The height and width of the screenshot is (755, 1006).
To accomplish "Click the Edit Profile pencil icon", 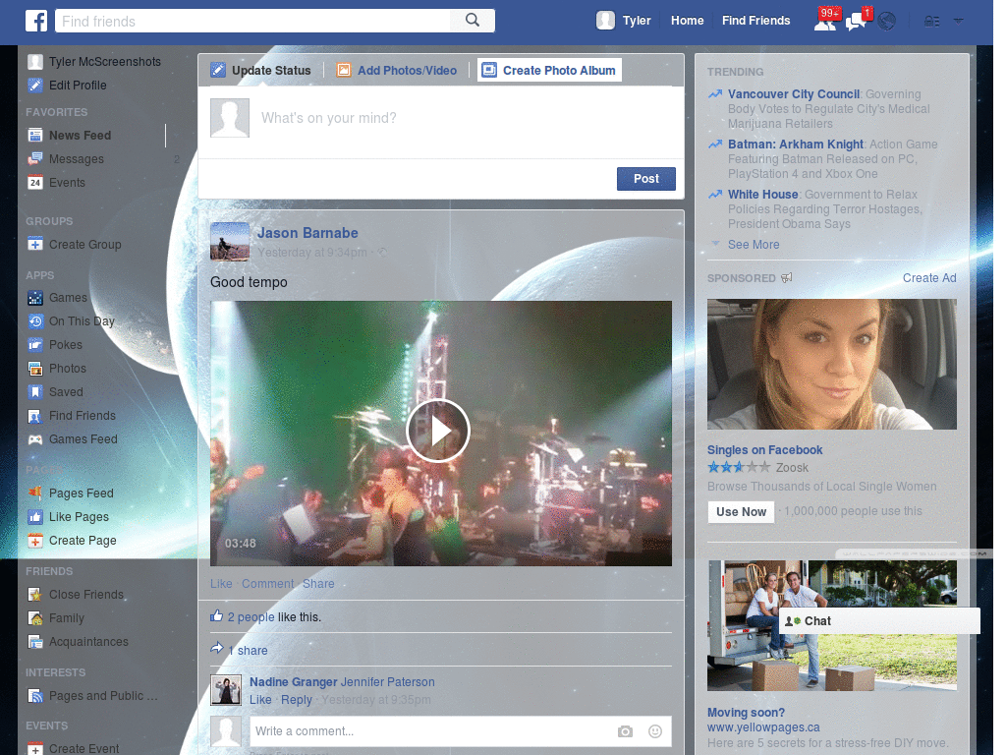I will point(35,85).
